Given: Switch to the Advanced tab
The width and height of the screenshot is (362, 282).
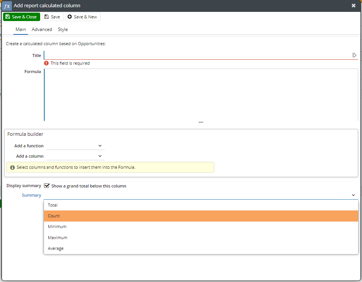Looking at the screenshot, I should (x=42, y=29).
